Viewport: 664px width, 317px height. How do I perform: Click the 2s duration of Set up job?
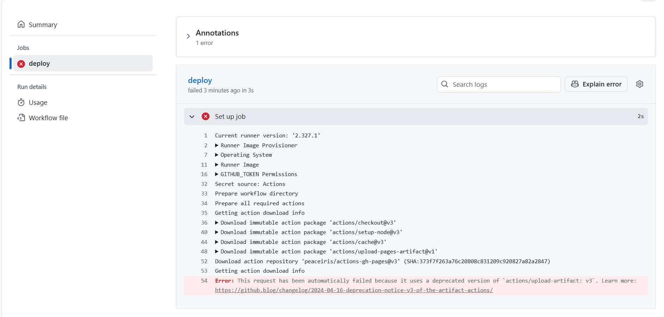point(640,116)
